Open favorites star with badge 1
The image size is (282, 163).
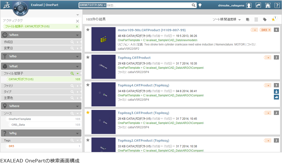(274, 19)
